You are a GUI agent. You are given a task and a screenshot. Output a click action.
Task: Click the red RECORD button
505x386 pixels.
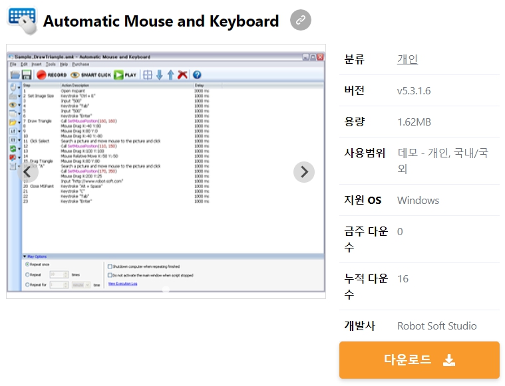[x=51, y=75]
